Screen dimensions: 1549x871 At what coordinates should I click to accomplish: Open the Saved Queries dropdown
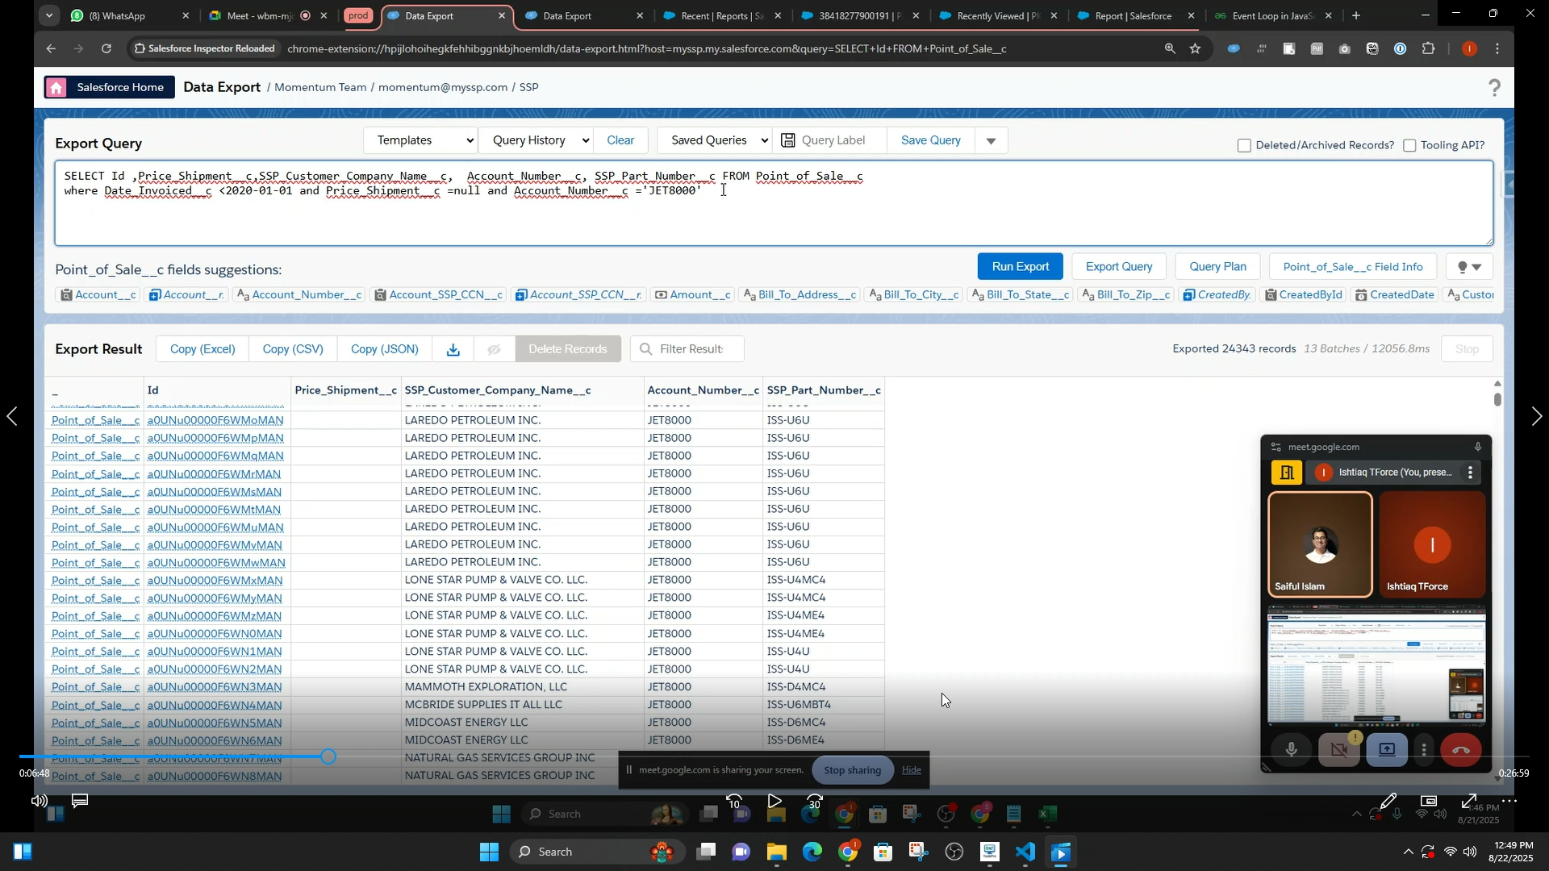coord(715,140)
